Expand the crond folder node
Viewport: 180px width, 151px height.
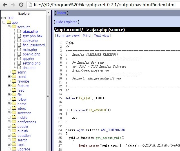9,77
